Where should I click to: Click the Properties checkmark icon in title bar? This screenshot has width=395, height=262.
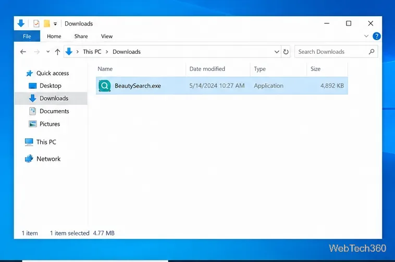pos(36,23)
